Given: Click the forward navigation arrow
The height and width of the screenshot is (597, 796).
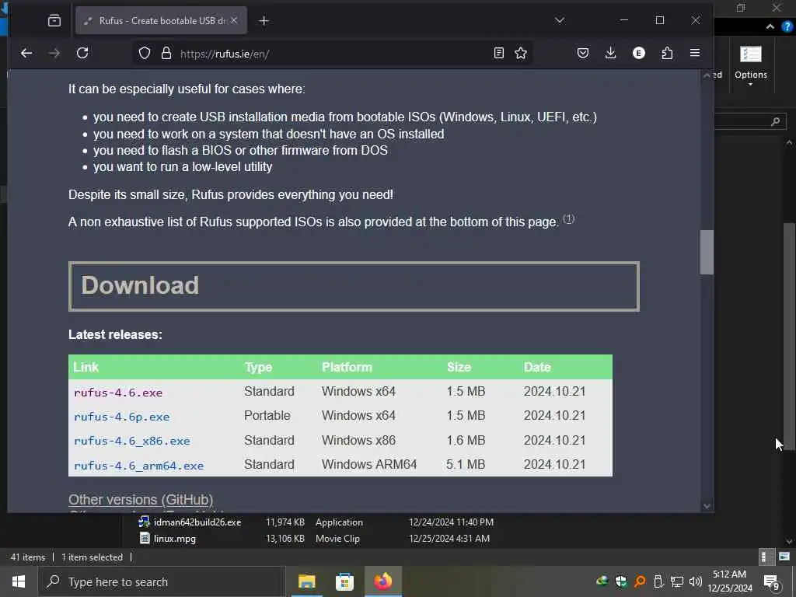Looking at the screenshot, I should (x=54, y=54).
